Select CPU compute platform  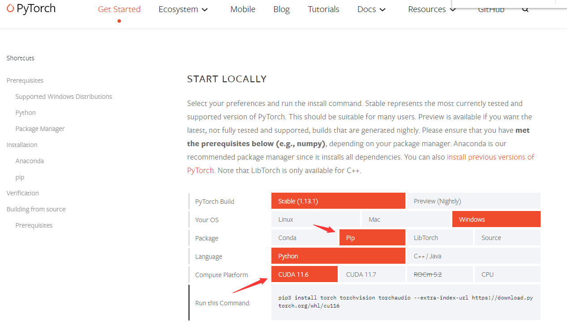point(507,274)
